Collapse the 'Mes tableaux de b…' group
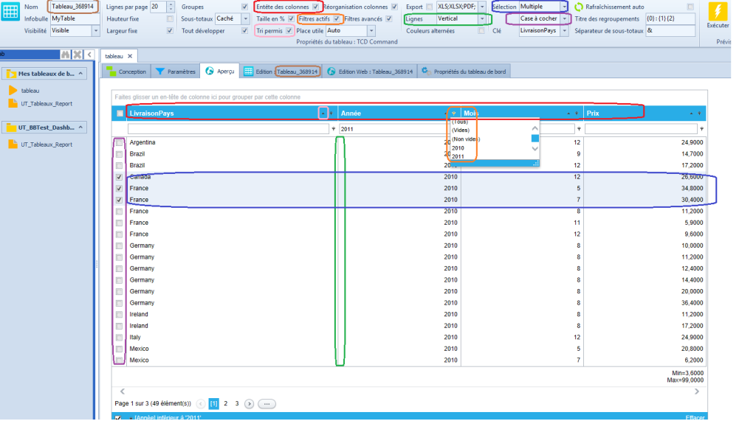 (80, 74)
